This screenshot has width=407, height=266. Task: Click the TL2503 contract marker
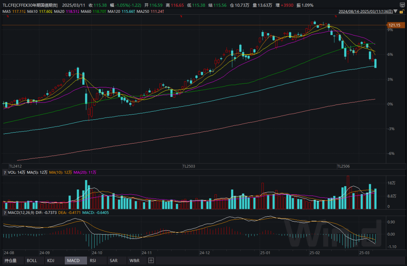coord(189,166)
